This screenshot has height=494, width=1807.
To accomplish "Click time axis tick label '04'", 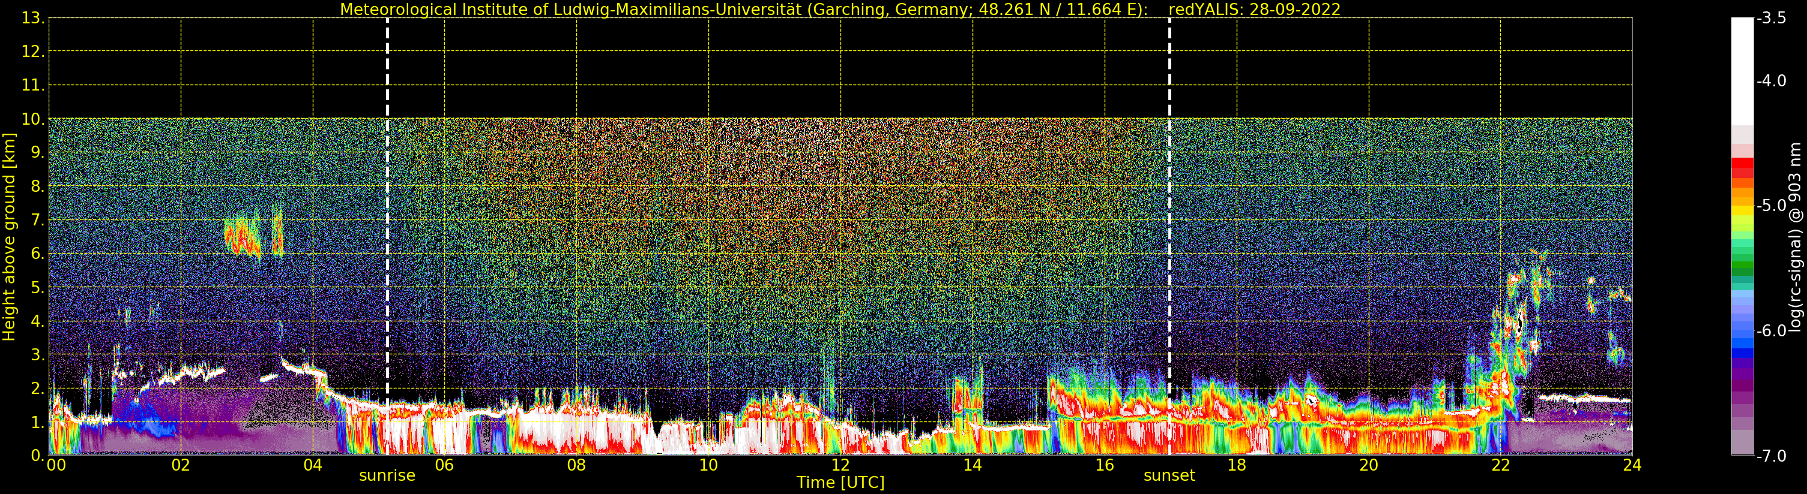I will [313, 465].
